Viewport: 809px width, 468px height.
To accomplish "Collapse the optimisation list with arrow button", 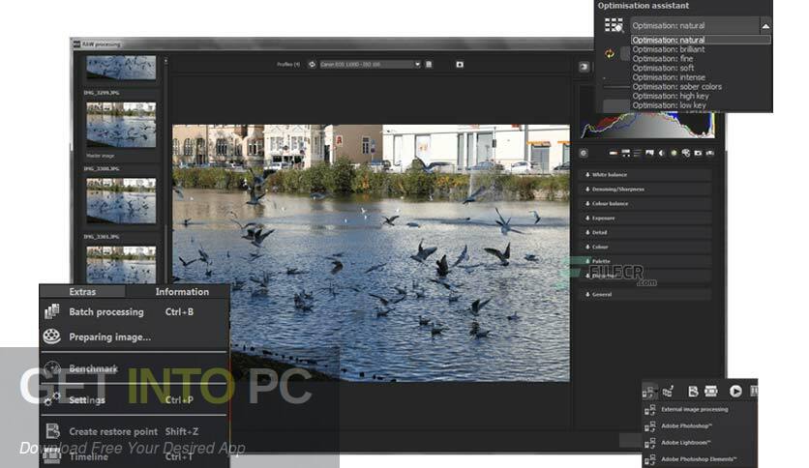I will [x=765, y=26].
